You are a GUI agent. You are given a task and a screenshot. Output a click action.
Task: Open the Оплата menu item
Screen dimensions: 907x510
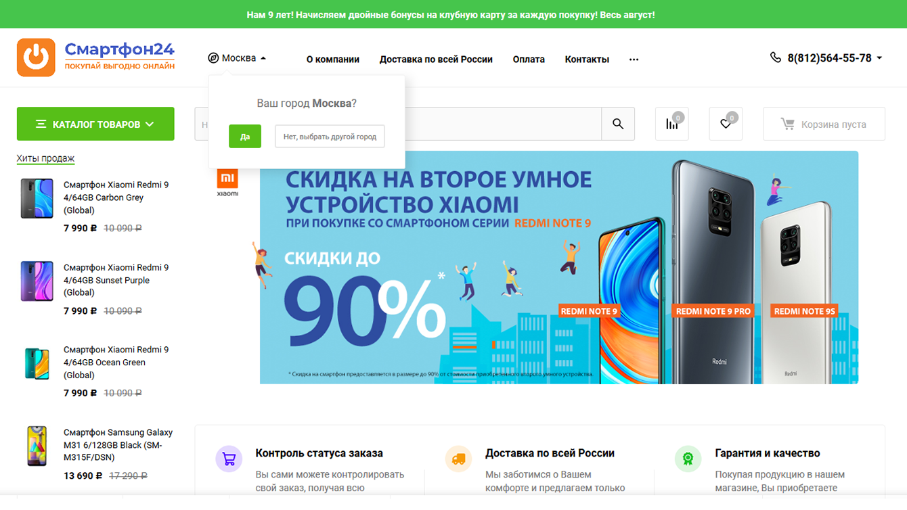529,60
